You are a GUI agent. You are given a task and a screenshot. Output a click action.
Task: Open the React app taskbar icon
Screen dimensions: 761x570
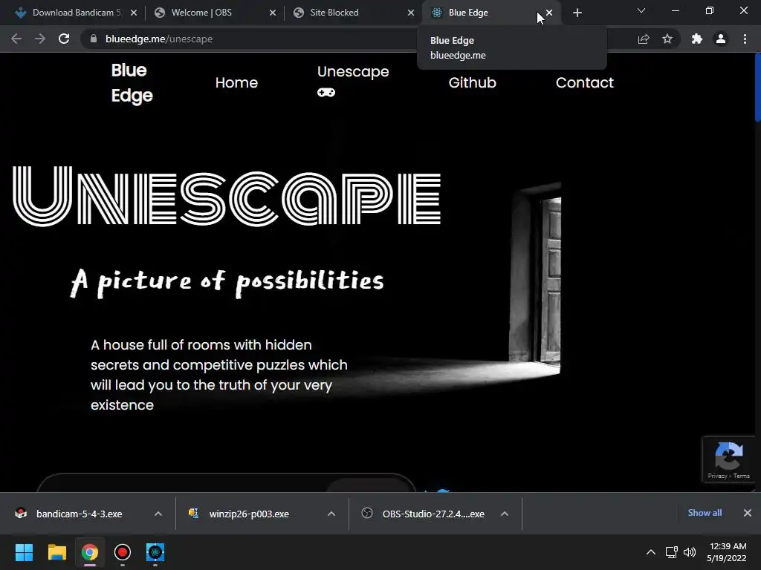155,552
